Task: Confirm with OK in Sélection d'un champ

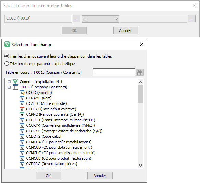Action: 48,175
